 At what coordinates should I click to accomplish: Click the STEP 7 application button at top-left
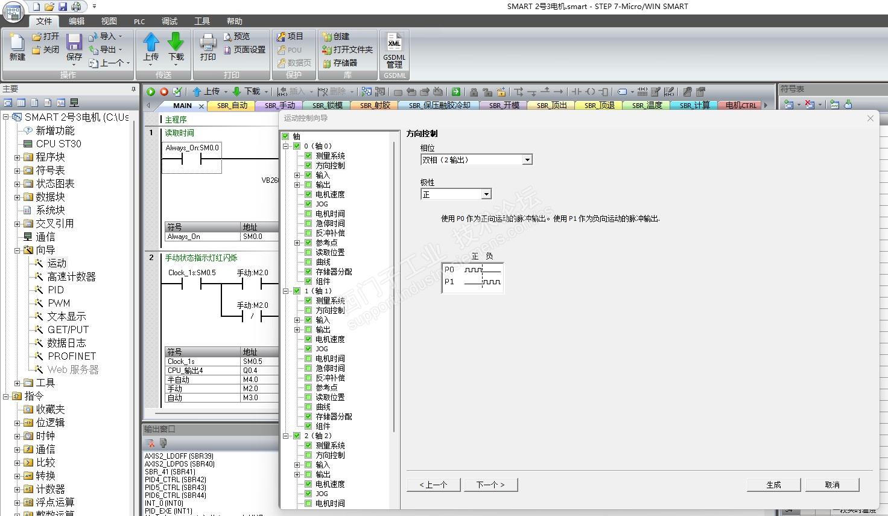(x=13, y=12)
